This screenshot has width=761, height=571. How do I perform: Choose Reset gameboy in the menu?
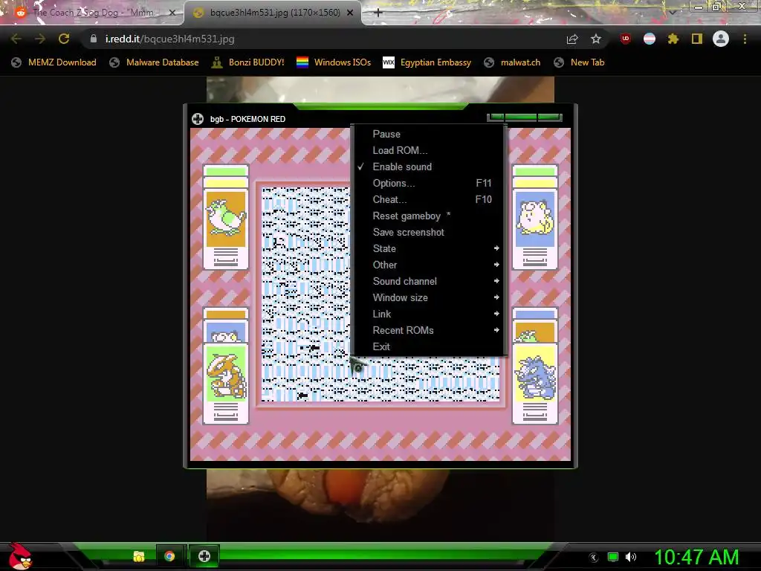[429, 216]
